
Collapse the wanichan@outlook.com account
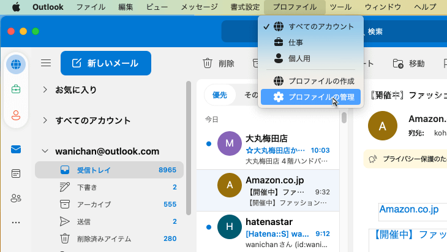coord(45,151)
